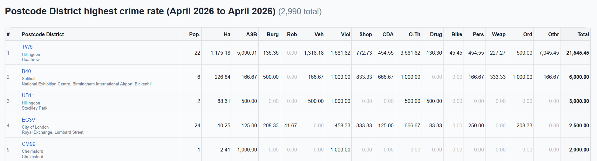Viewport: 597px width, 161px height.
Task: Open the B40 postcode district link
Action: pos(26,71)
